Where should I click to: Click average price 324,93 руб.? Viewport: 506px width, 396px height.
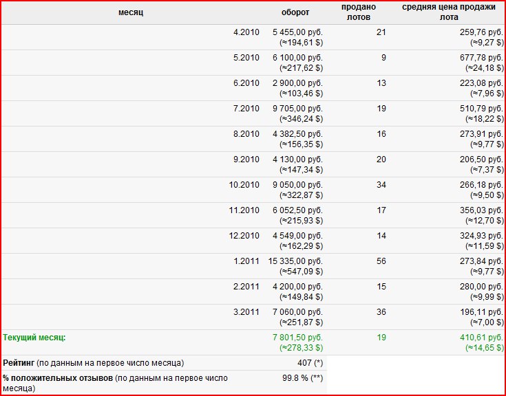[481, 236]
